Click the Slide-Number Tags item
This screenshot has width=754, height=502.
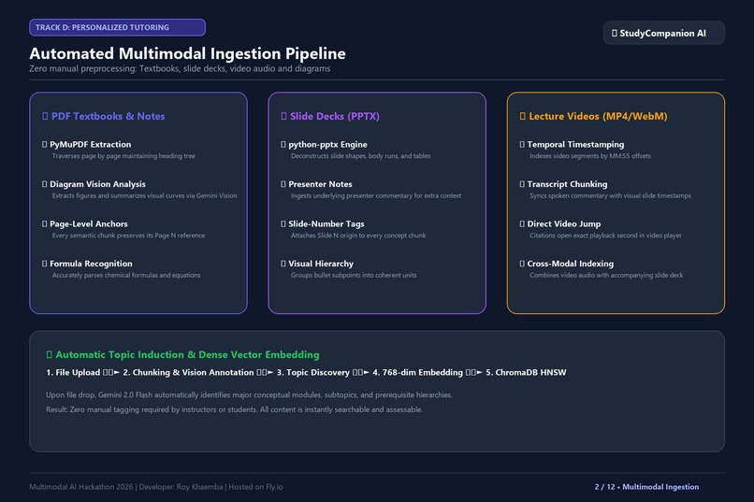tap(326, 224)
